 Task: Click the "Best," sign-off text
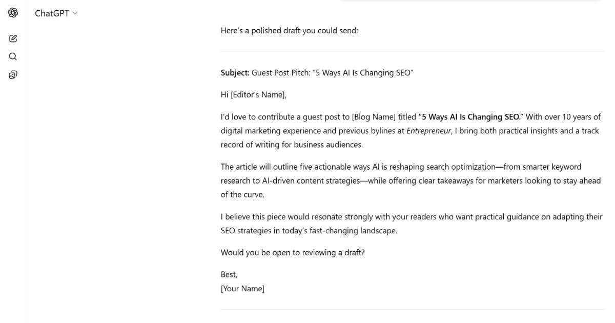229,274
